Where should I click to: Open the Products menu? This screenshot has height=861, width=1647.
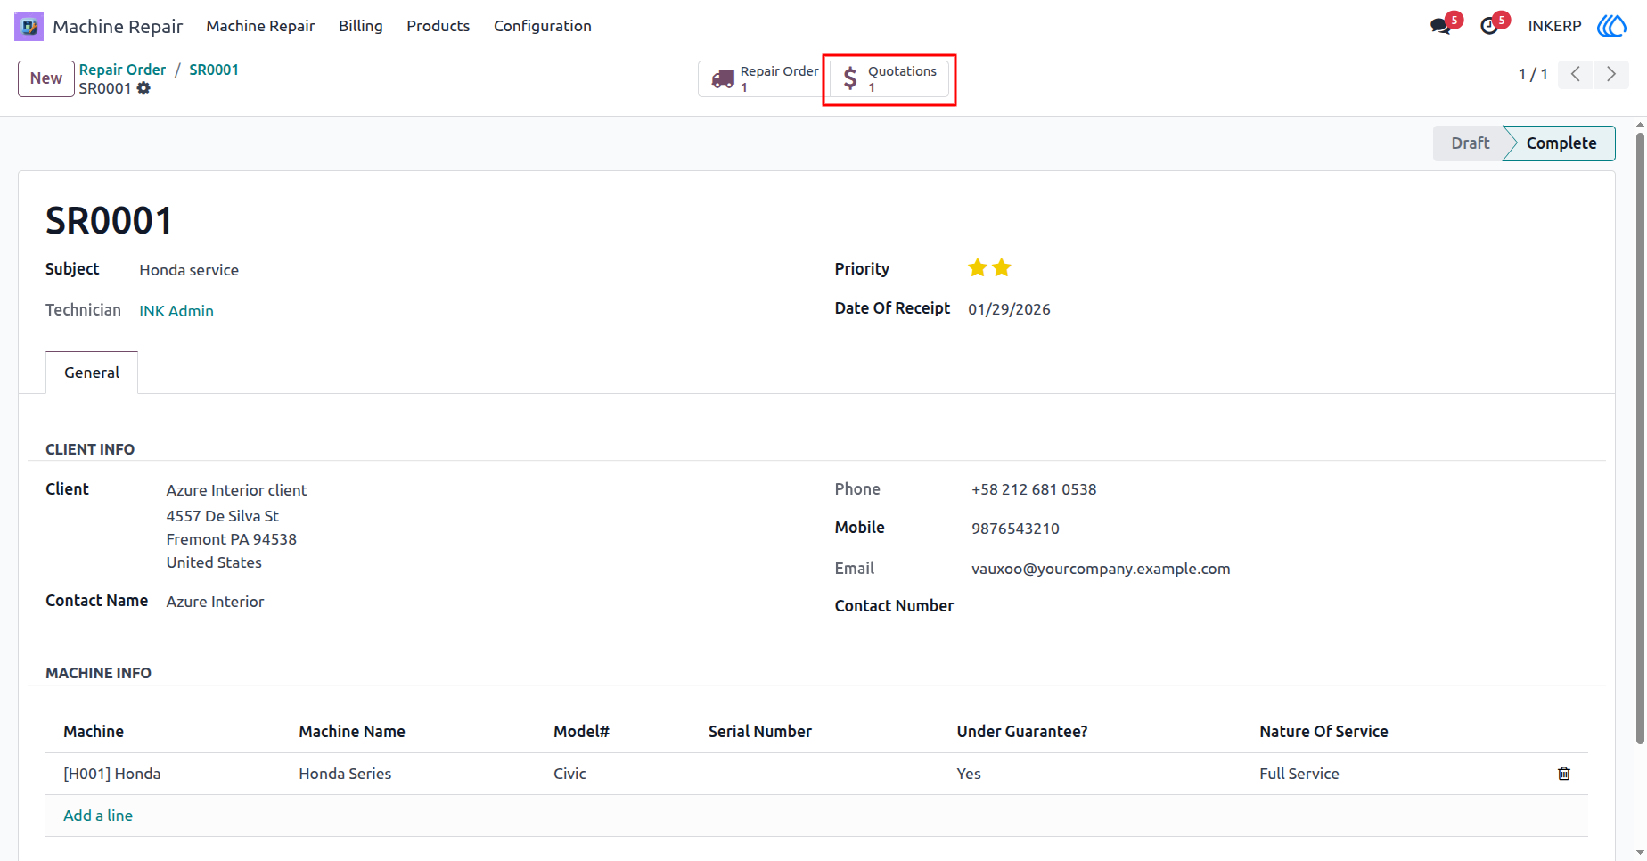tap(438, 26)
